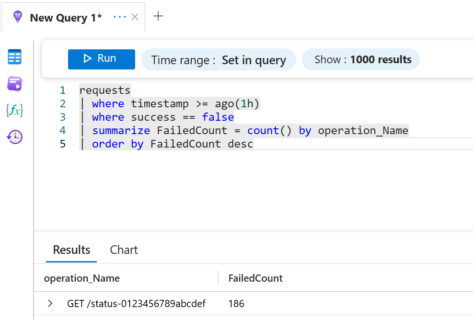This screenshot has width=473, height=320.
Task: Select the FailedCount cell showing 186
Action: pyautogui.click(x=236, y=304)
